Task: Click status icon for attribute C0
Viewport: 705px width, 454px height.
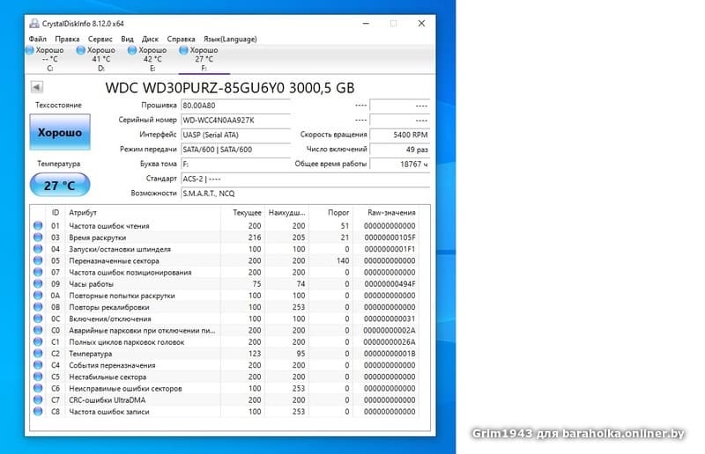Action: click(x=38, y=330)
